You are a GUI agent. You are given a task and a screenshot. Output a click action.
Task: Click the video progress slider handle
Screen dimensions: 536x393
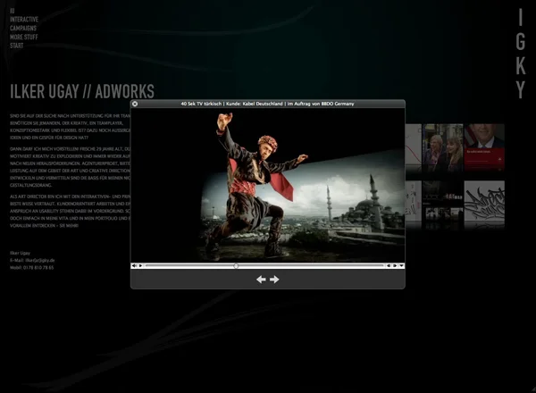[x=236, y=265]
